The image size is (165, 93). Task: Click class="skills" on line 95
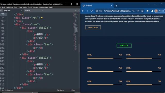click(x=39, y=28)
